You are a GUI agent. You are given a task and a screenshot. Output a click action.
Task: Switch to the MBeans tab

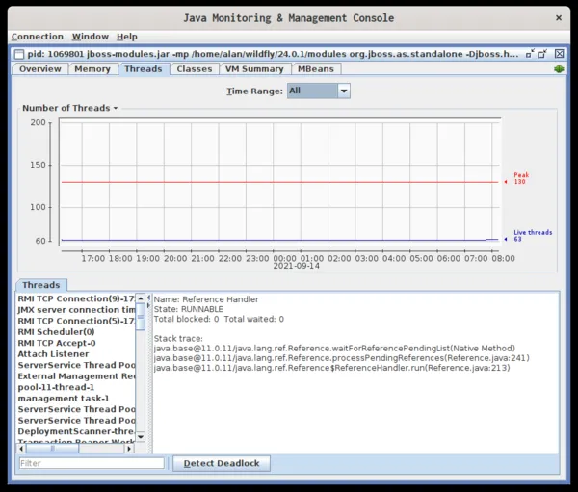click(x=316, y=69)
